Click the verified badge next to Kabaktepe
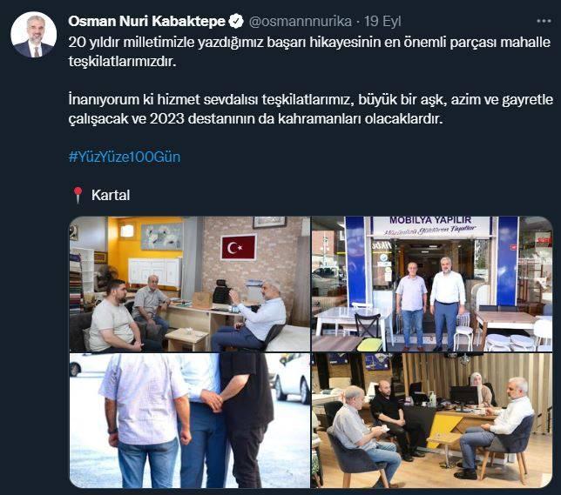 tap(236, 22)
